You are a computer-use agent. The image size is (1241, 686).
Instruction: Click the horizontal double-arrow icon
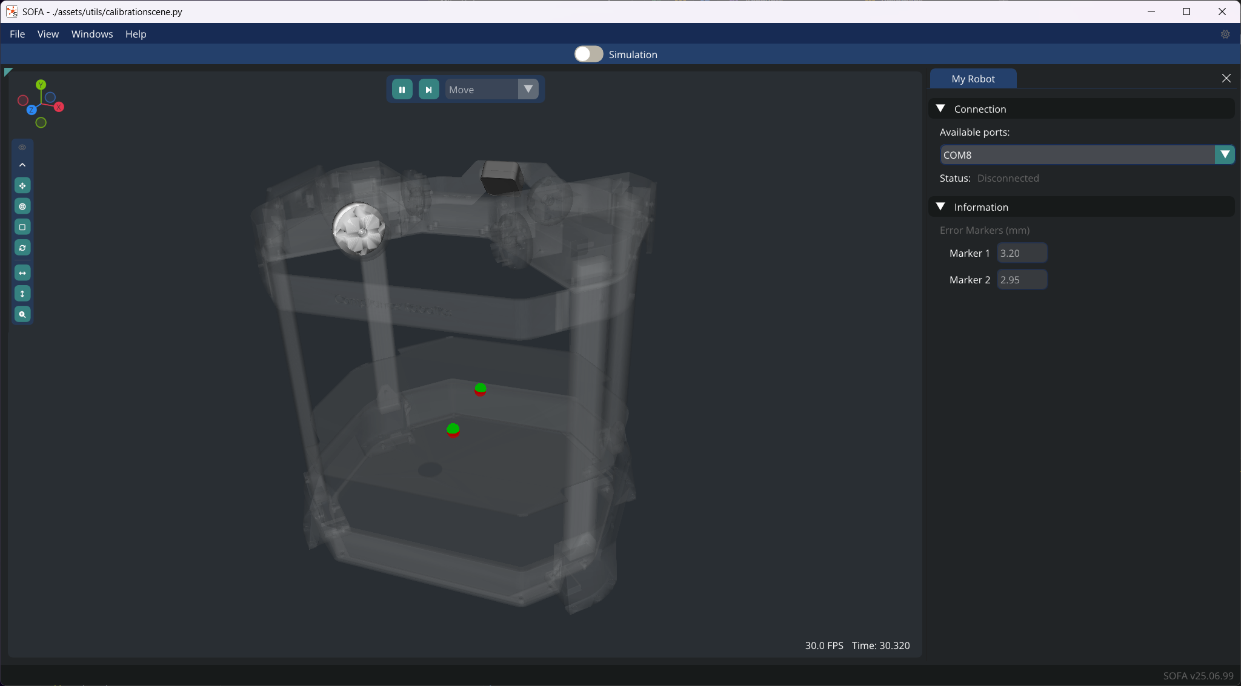pyautogui.click(x=22, y=273)
